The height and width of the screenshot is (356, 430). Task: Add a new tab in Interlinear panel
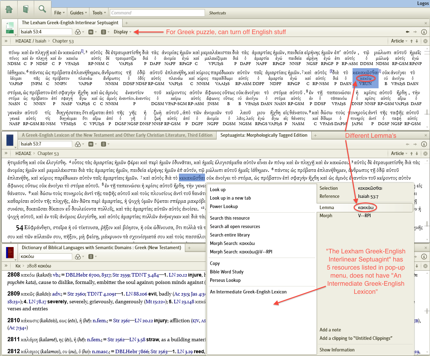click(x=126, y=23)
